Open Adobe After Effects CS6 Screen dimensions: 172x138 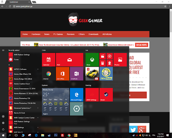[x=24, y=74]
